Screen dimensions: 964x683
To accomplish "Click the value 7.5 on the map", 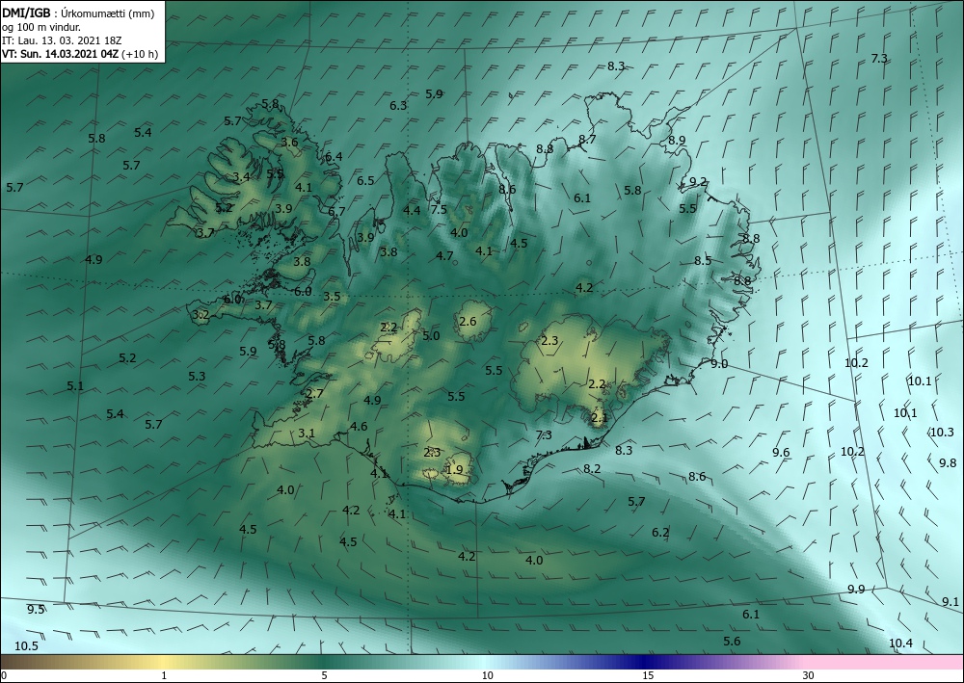I will pyautogui.click(x=439, y=209).
